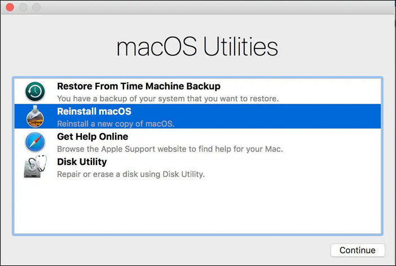The width and height of the screenshot is (396, 266).
Task: Click the "You have a backup" description text
Action: [168, 99]
